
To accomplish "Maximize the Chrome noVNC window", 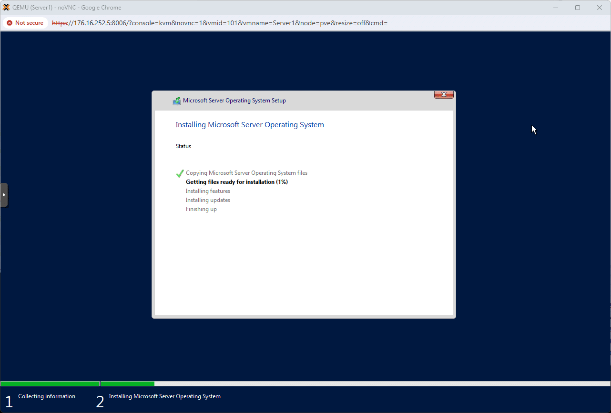I will (x=578, y=8).
